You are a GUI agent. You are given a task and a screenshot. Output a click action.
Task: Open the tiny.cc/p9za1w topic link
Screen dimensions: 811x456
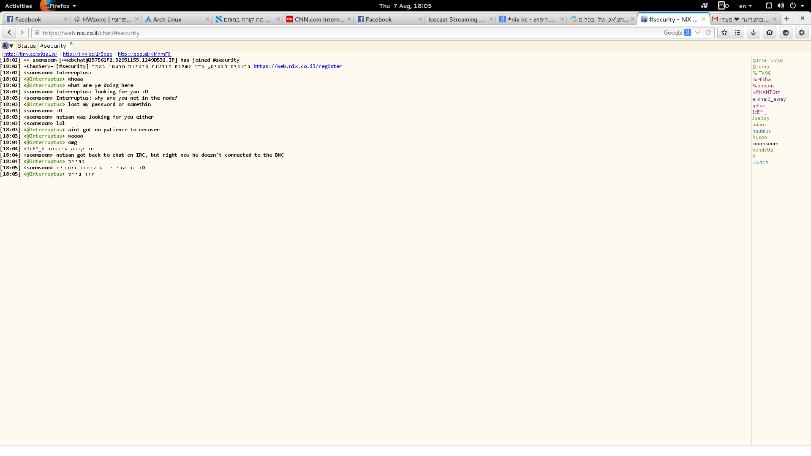(31, 54)
